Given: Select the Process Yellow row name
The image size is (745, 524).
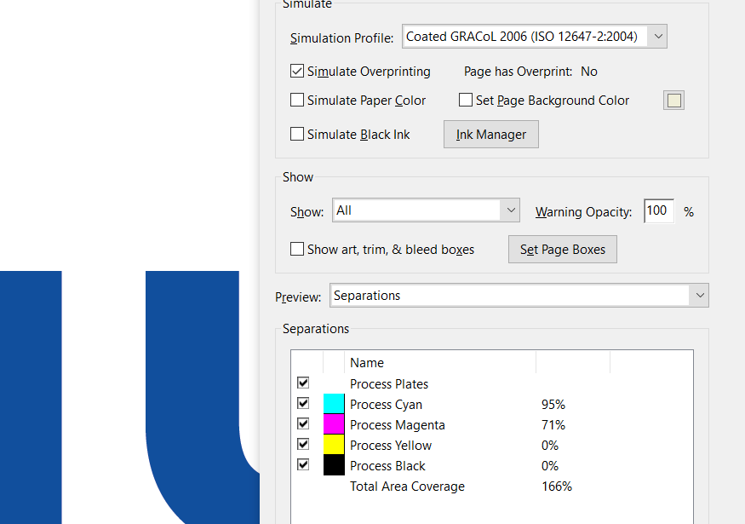Looking at the screenshot, I should 391,446.
